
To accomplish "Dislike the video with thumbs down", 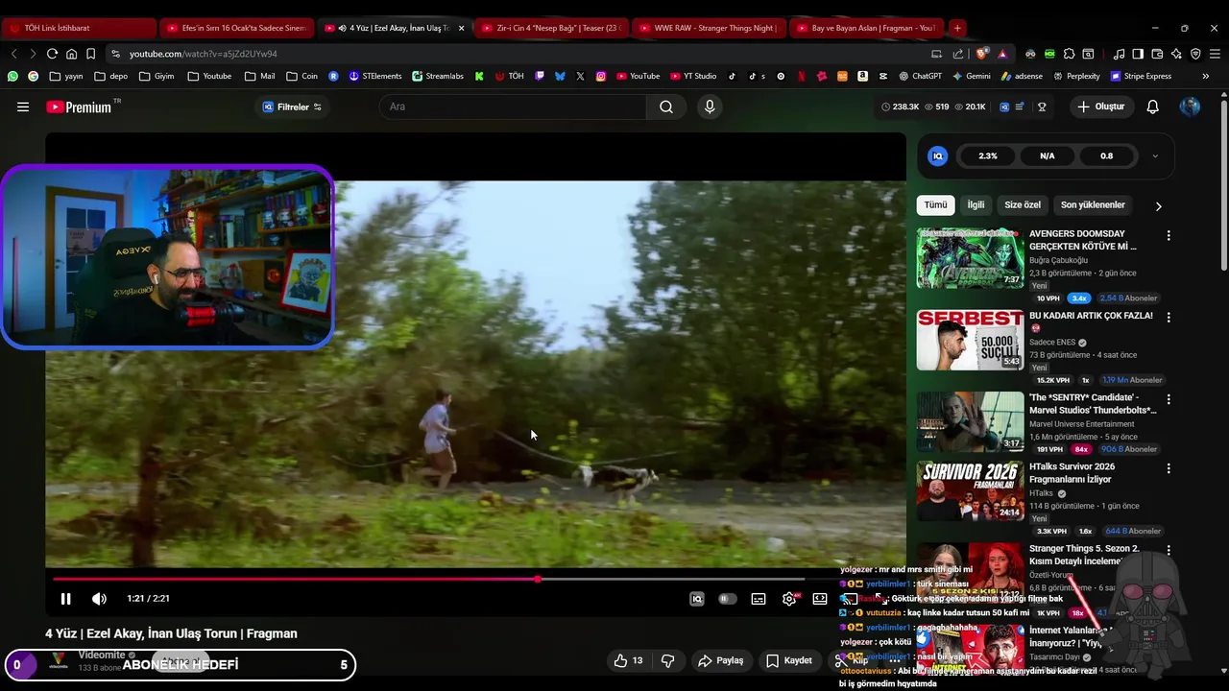I will point(667,660).
